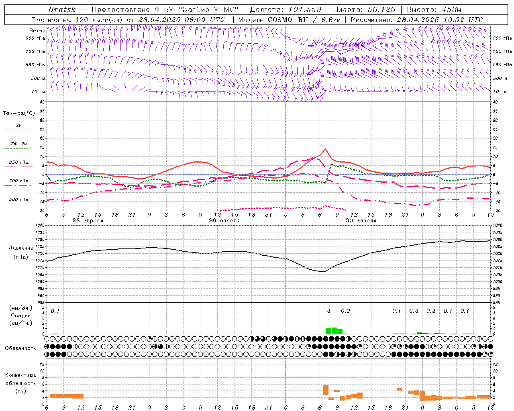Click the "Td 2м" dew point legend label
The height and width of the screenshot is (411, 514).
[x=19, y=144]
